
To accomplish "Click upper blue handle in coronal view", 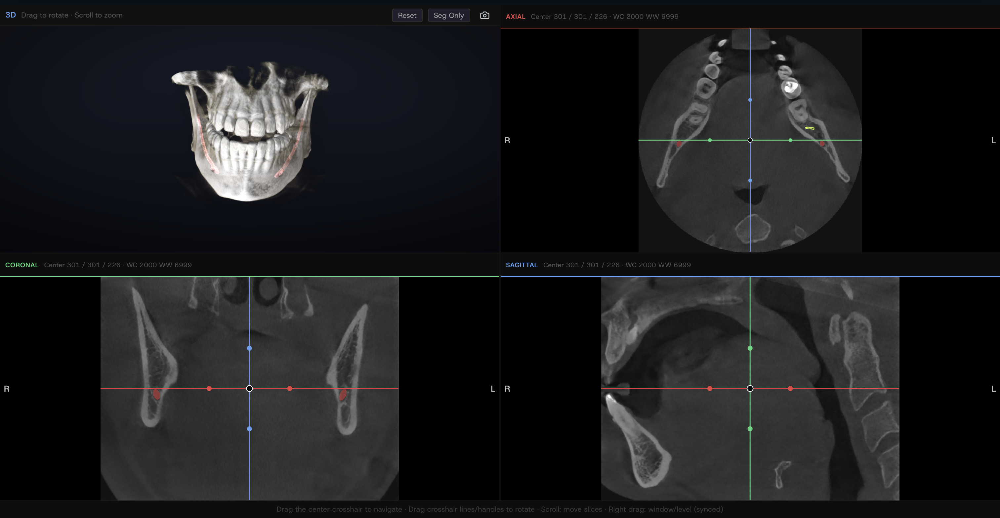I will (x=249, y=348).
